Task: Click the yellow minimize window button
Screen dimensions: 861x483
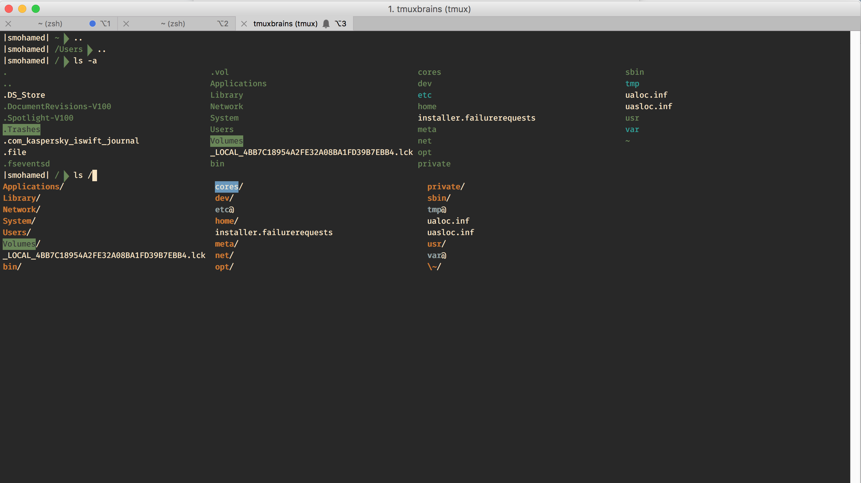Action: click(22, 9)
